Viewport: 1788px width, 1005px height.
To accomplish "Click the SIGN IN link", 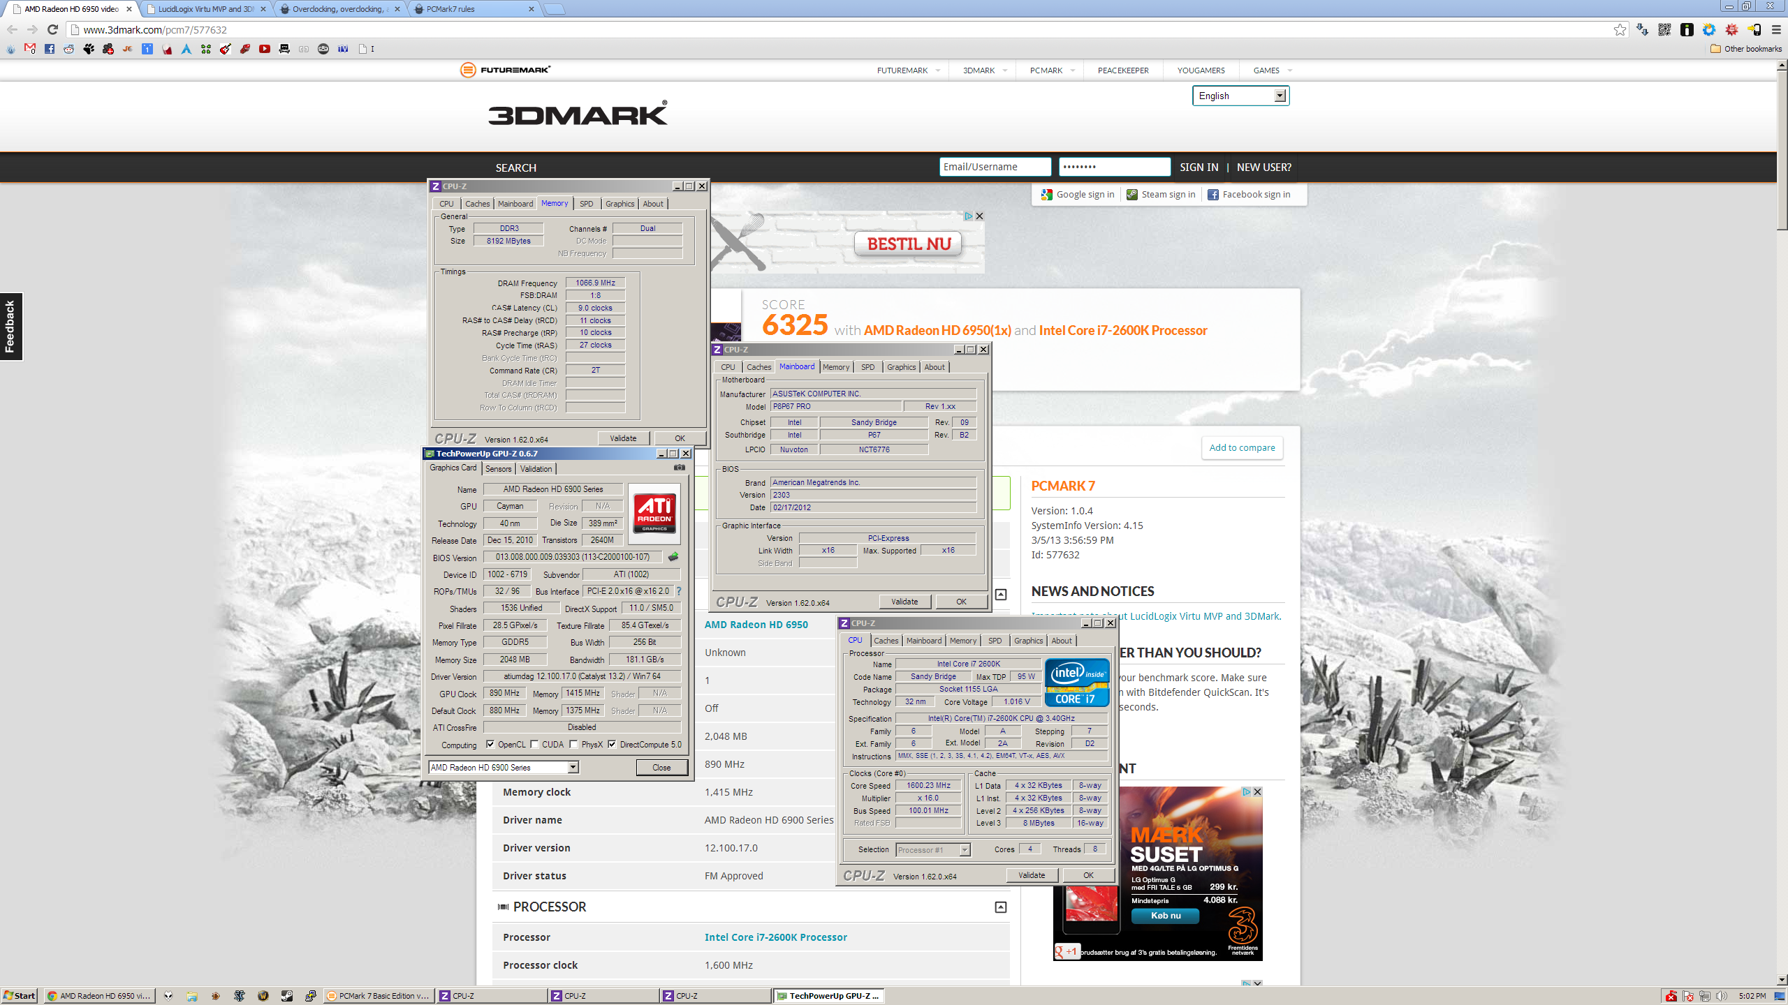I will pos(1199,167).
